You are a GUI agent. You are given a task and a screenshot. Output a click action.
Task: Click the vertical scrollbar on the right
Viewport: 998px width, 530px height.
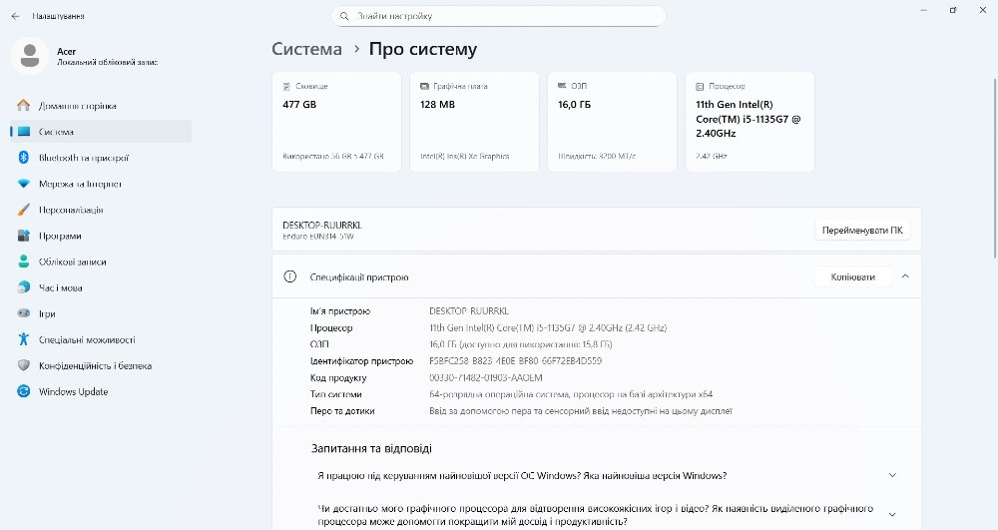click(x=995, y=168)
